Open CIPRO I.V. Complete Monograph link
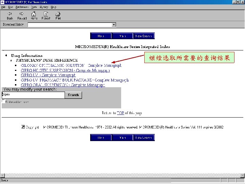This screenshot has width=245, height=184. pyautogui.click(x=48, y=75)
